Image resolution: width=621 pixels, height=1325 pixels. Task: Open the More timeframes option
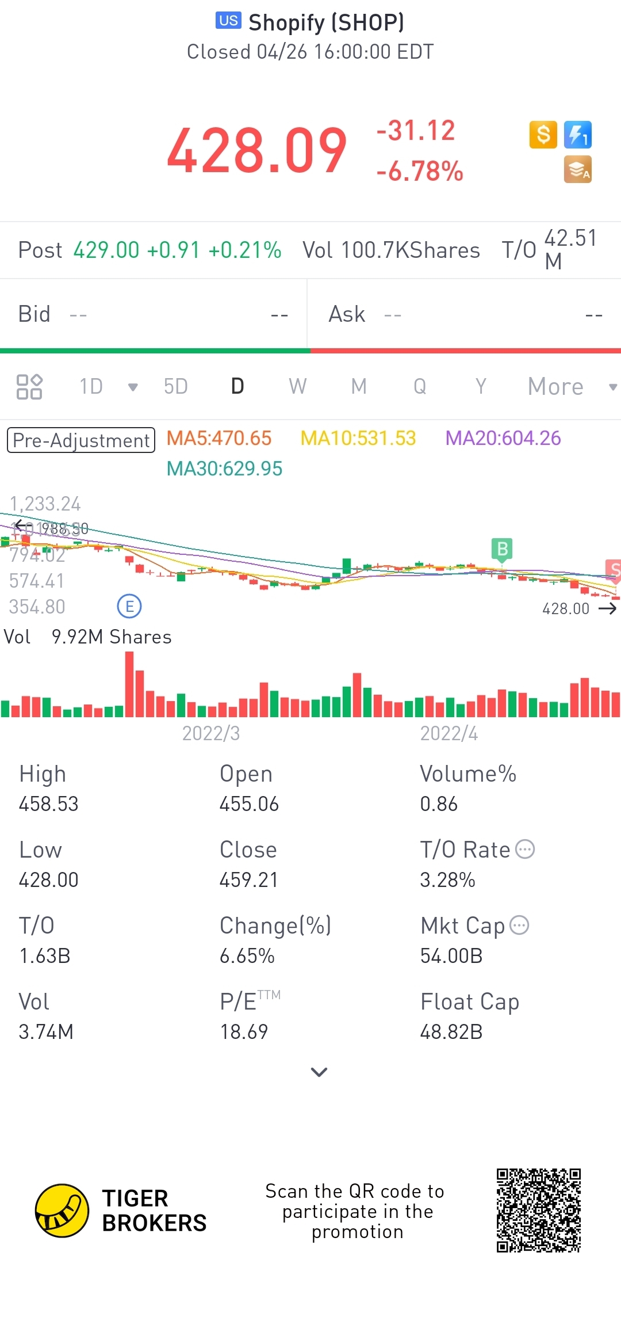[x=555, y=386]
